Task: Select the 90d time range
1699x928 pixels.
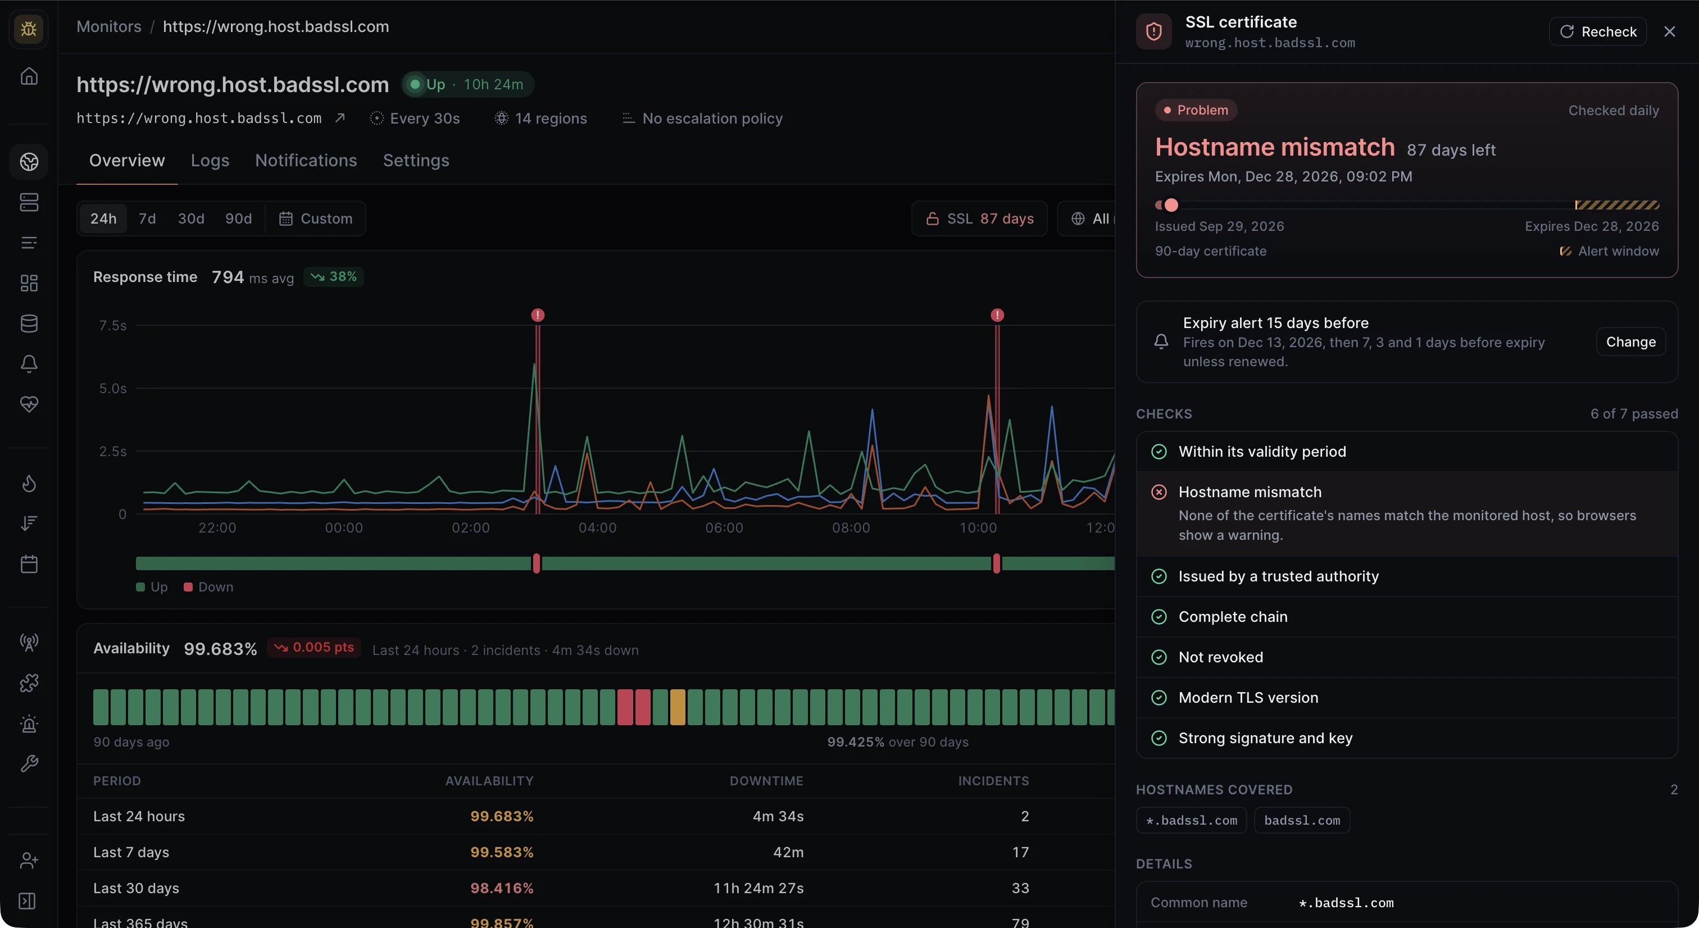Action: (x=239, y=219)
